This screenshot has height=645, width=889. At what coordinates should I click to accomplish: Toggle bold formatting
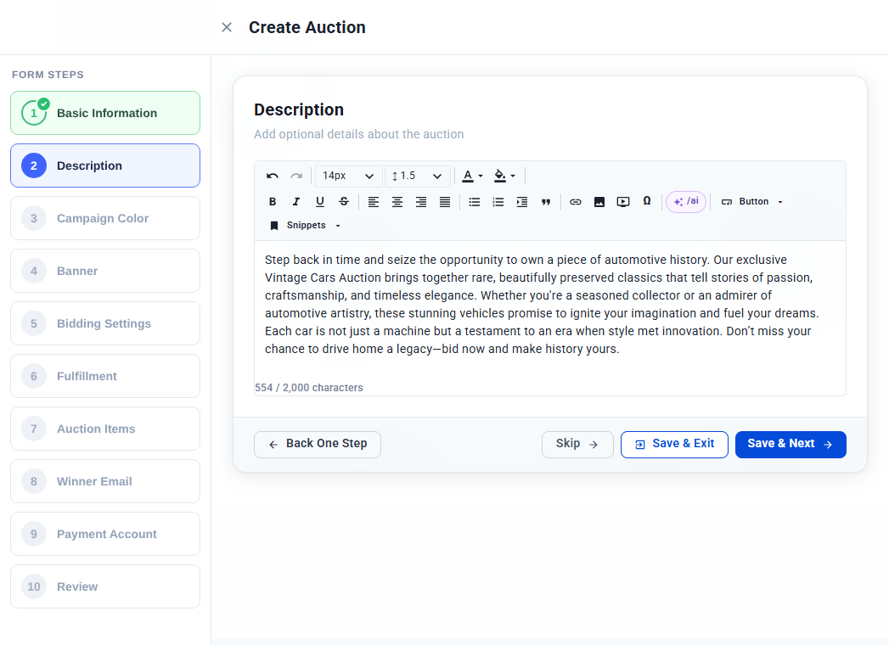[x=273, y=201]
